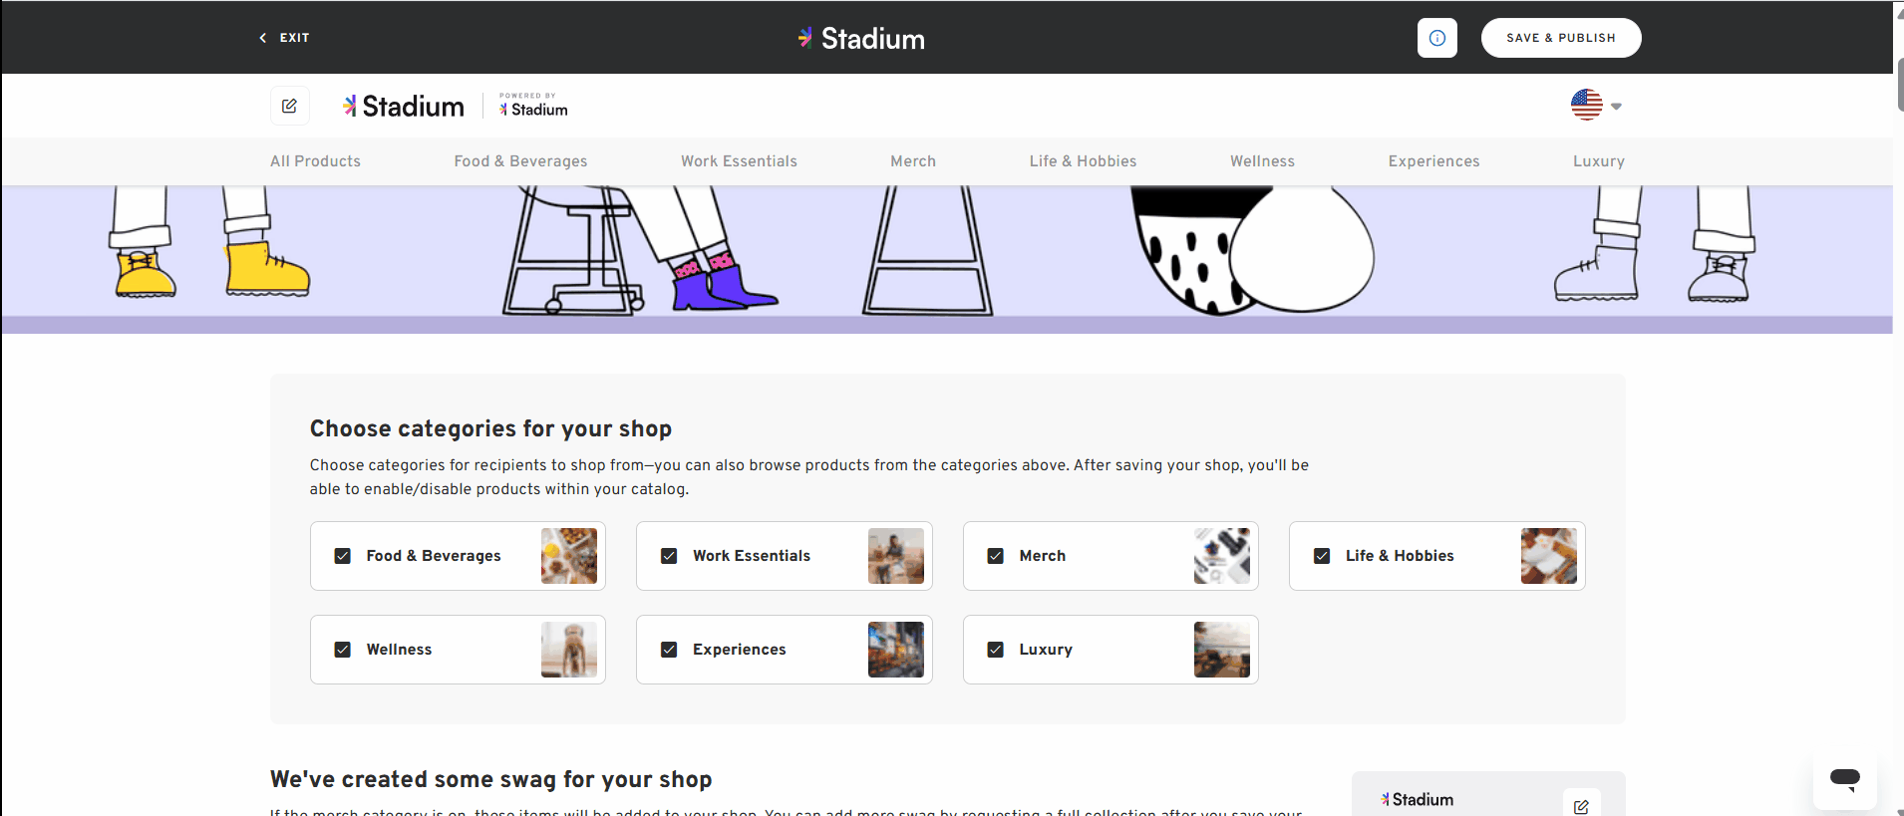
Task: Click the American flag country icon
Action: 1586,105
